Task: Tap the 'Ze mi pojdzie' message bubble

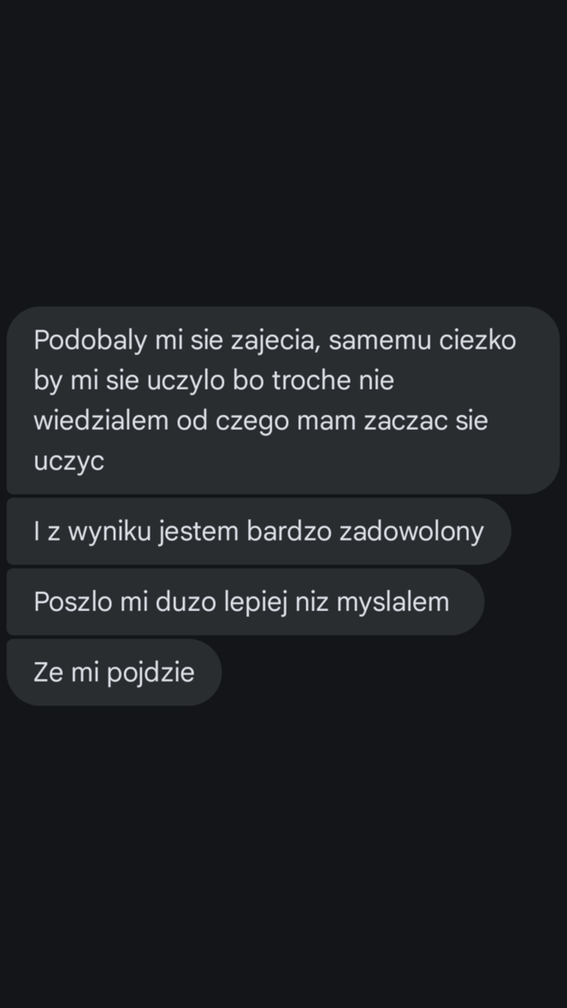Action: tap(114, 672)
